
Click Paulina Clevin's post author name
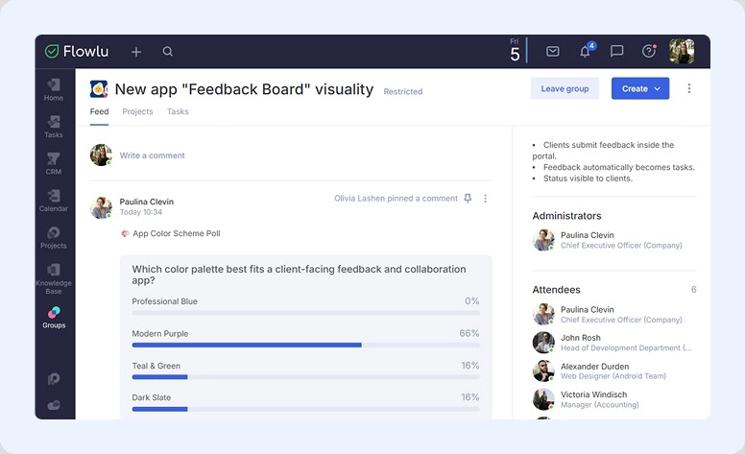click(x=146, y=202)
